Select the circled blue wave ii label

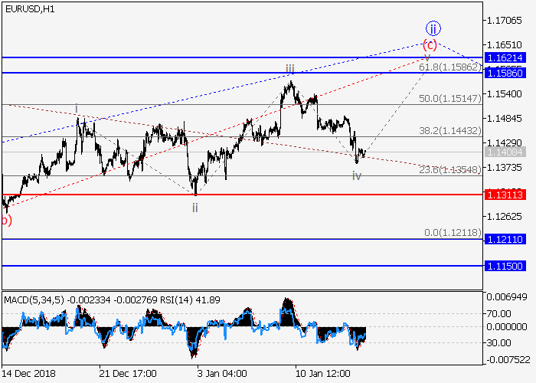(x=433, y=29)
